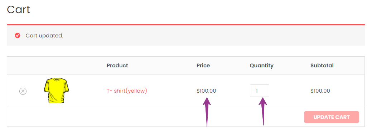The height and width of the screenshot is (129, 367).
Task: Click the quantity input field
Action: coord(259,91)
